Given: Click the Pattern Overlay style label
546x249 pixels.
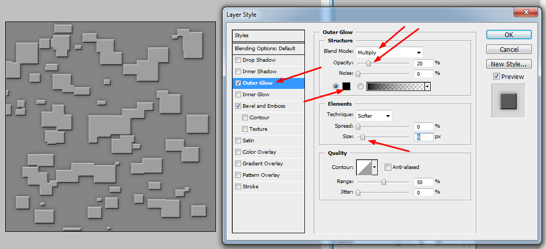Looking at the screenshot, I should point(261,175).
